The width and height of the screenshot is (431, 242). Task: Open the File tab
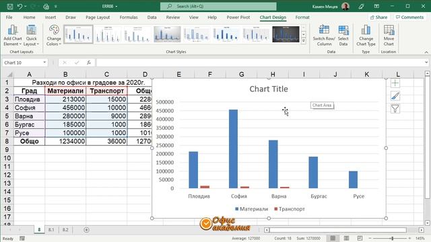pos(9,17)
